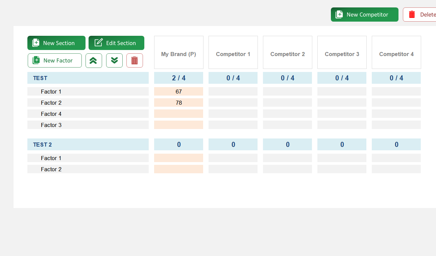This screenshot has height=256, width=436.
Task: Select the Delete trash can icon
Action: 412,14
